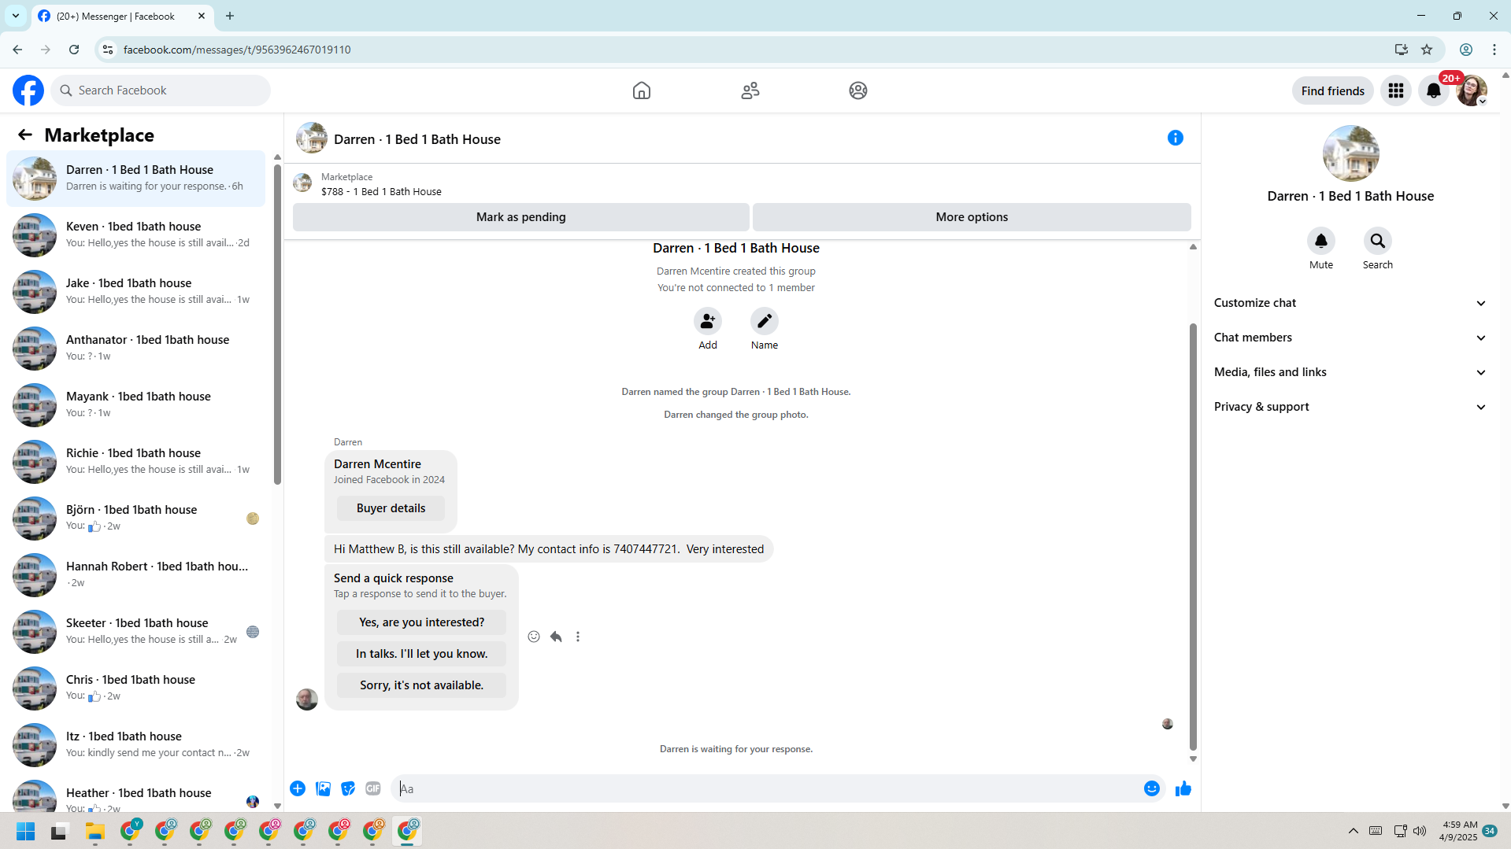
Task: Open the Friends icon in top navigation
Action: [x=750, y=90]
